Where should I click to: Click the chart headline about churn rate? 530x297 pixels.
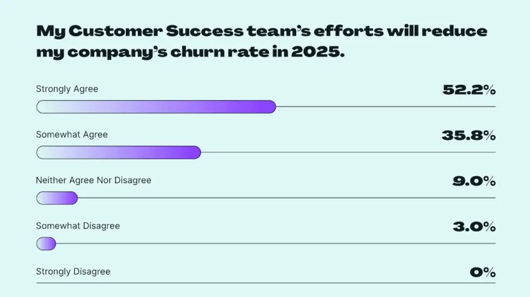coord(262,41)
